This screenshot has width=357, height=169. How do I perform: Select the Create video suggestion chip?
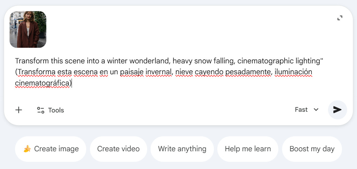[x=118, y=149]
